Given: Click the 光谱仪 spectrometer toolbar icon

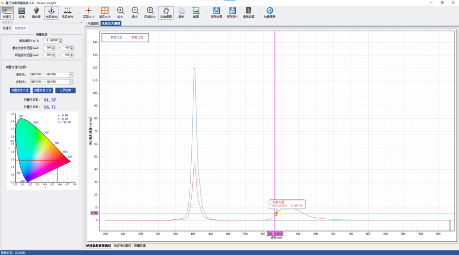Looking at the screenshot, I should pyautogui.click(x=7, y=12).
